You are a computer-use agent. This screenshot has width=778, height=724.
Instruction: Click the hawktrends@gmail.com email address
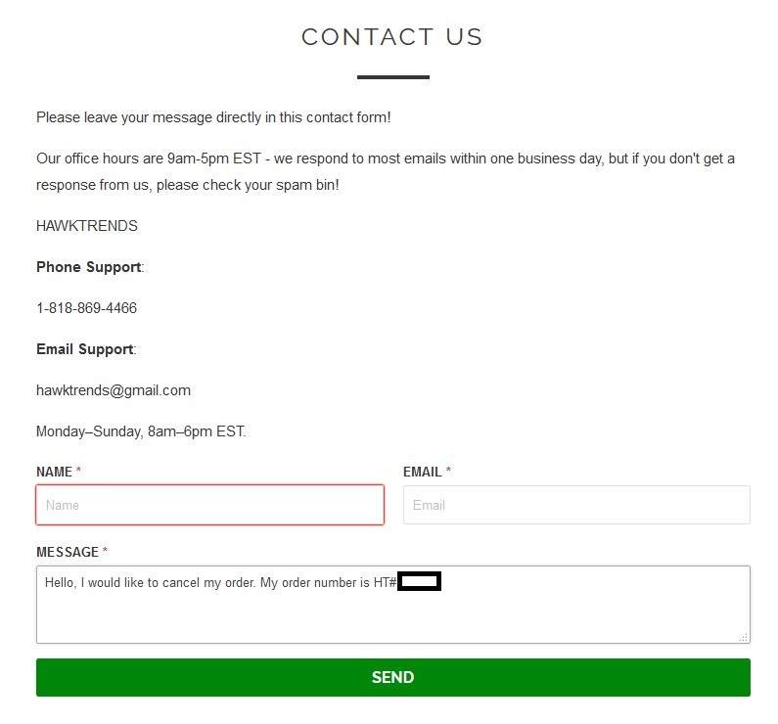coord(114,390)
